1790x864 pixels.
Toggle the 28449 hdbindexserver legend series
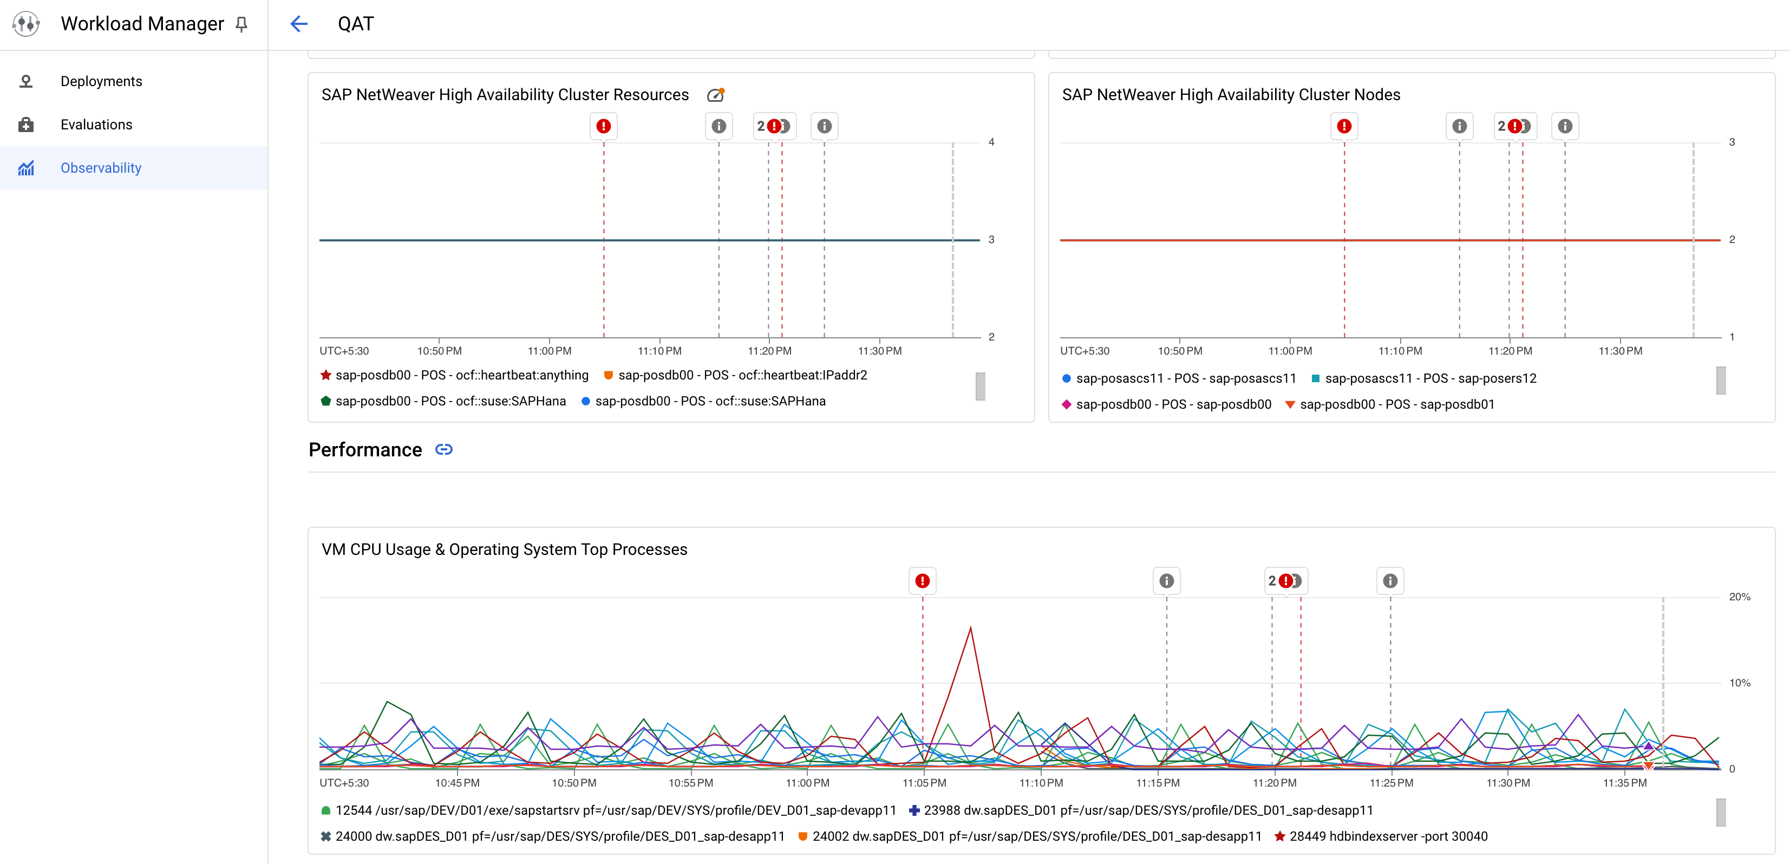point(1416,837)
